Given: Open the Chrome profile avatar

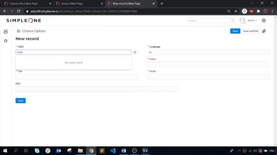Looking at the screenshot, I should tap(265, 11).
